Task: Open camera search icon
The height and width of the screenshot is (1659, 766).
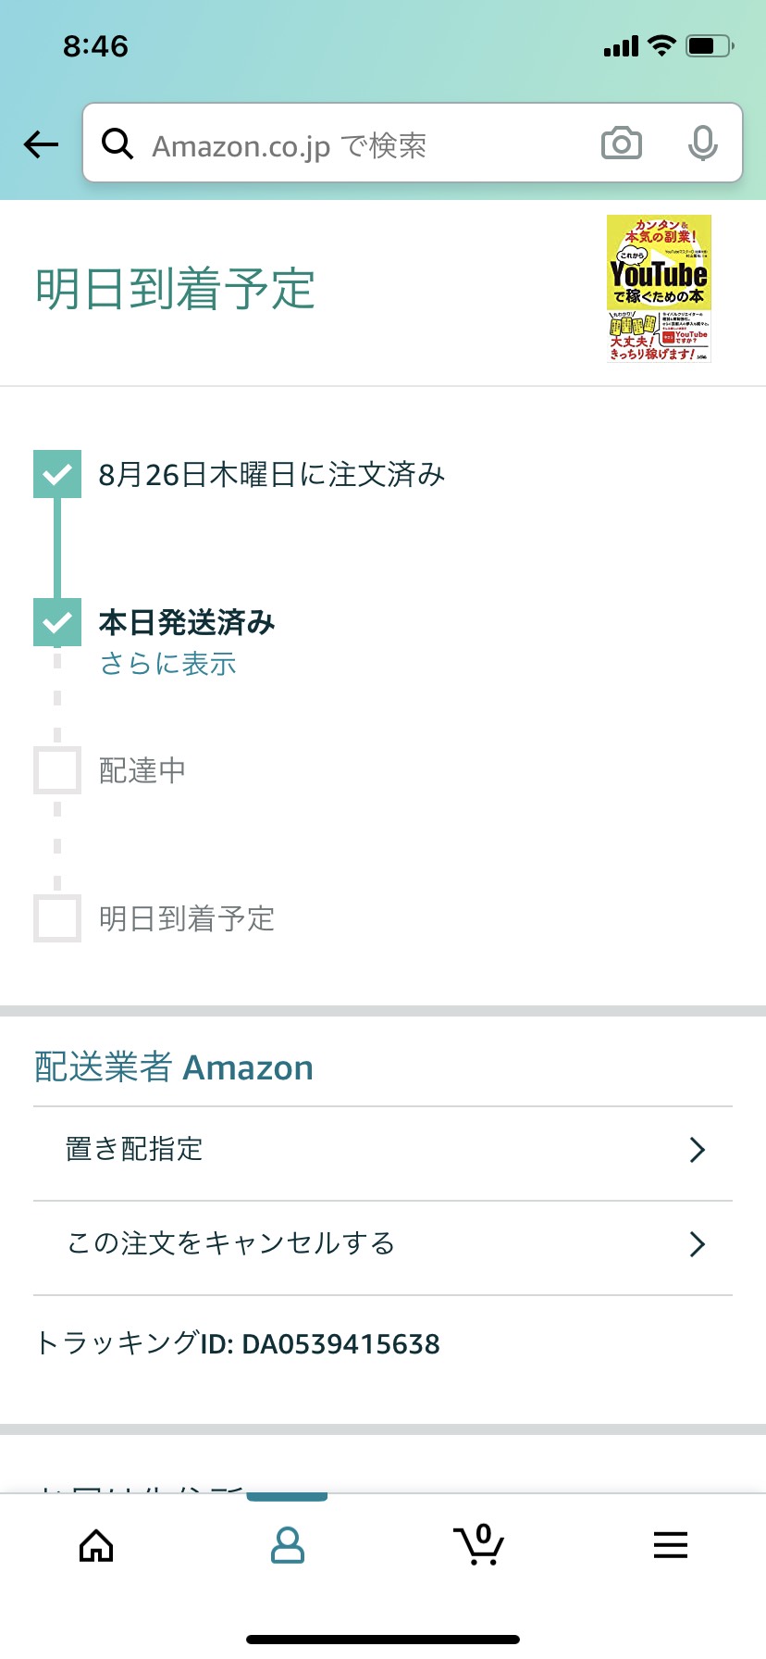Action: point(622,143)
